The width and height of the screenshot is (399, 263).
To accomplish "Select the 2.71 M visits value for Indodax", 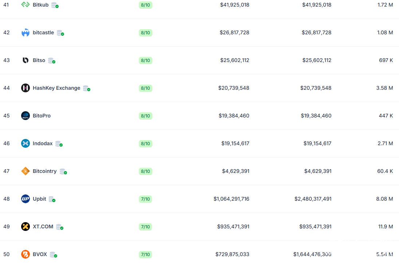I will [x=385, y=143].
